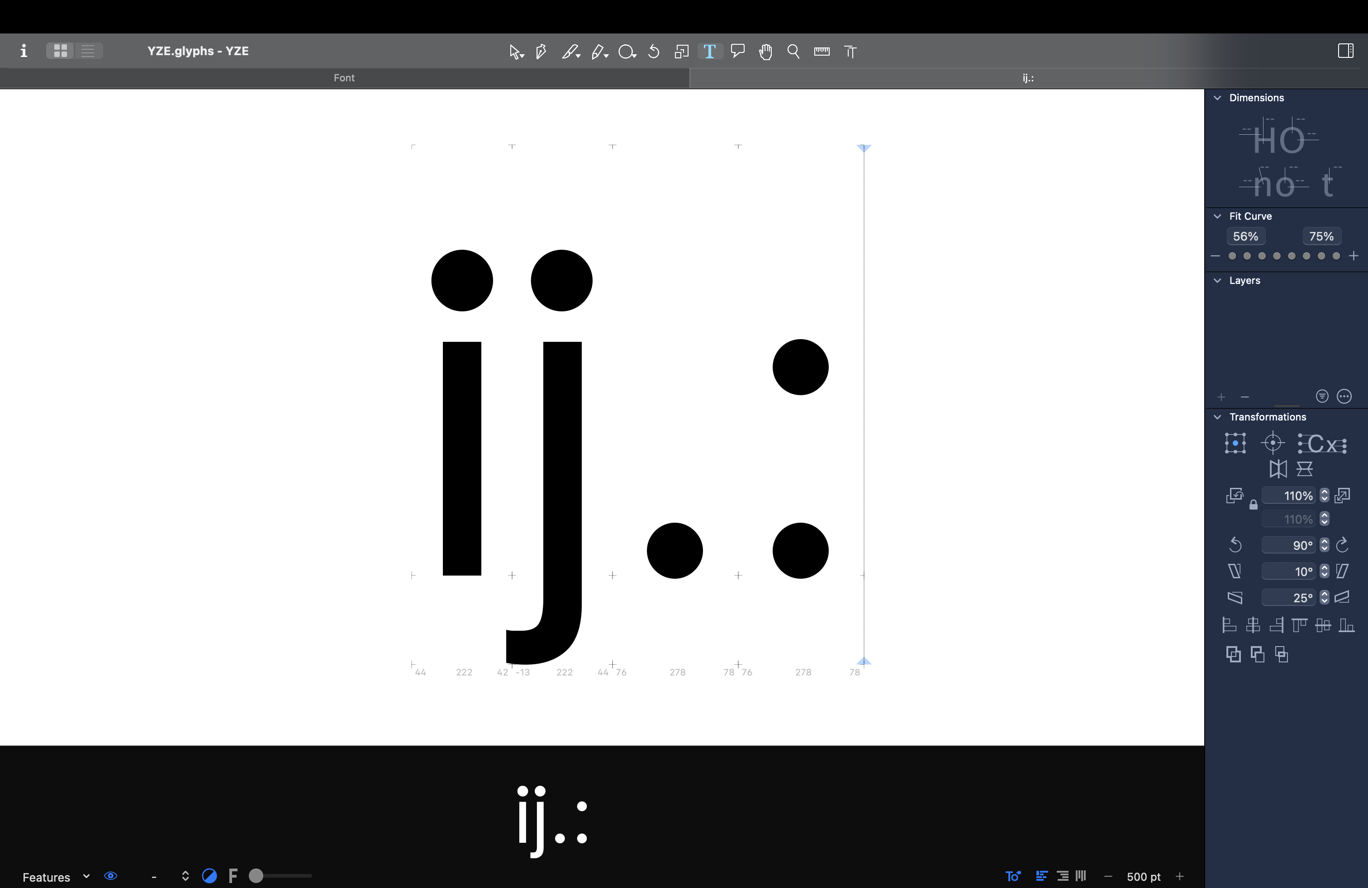Open the layers more options menu
The height and width of the screenshot is (888, 1368).
point(1344,397)
